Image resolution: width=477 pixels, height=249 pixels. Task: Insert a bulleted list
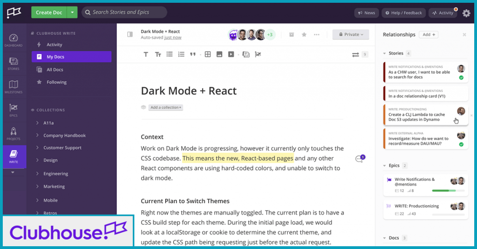pos(170,54)
